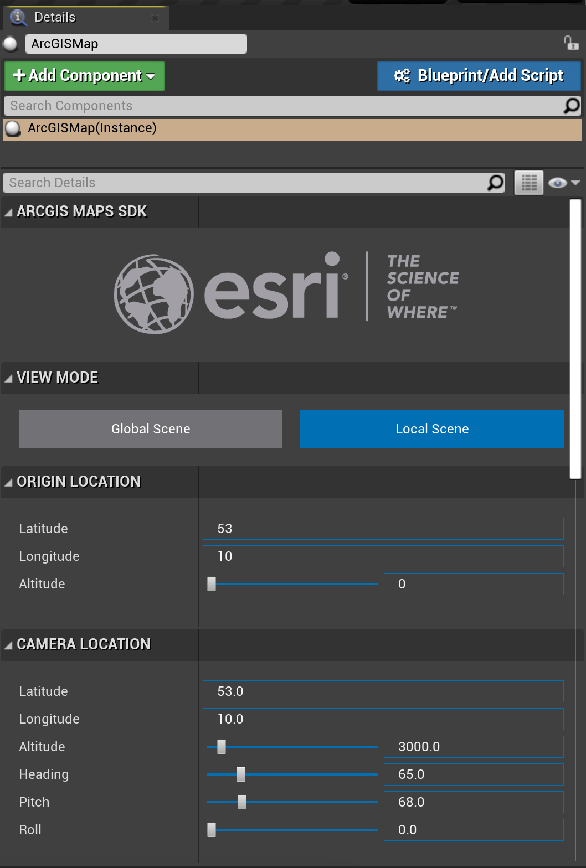Click the Search Components magnifier icon
This screenshot has height=868, width=586.
(572, 106)
